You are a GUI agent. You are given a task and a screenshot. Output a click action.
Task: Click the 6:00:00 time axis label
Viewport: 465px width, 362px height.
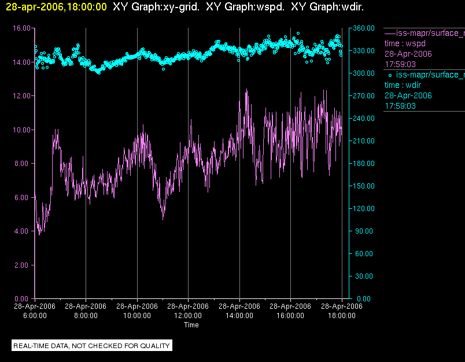(x=35, y=316)
